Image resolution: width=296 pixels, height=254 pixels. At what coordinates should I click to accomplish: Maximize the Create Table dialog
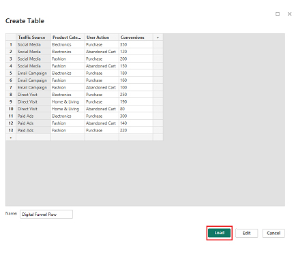click(x=278, y=14)
